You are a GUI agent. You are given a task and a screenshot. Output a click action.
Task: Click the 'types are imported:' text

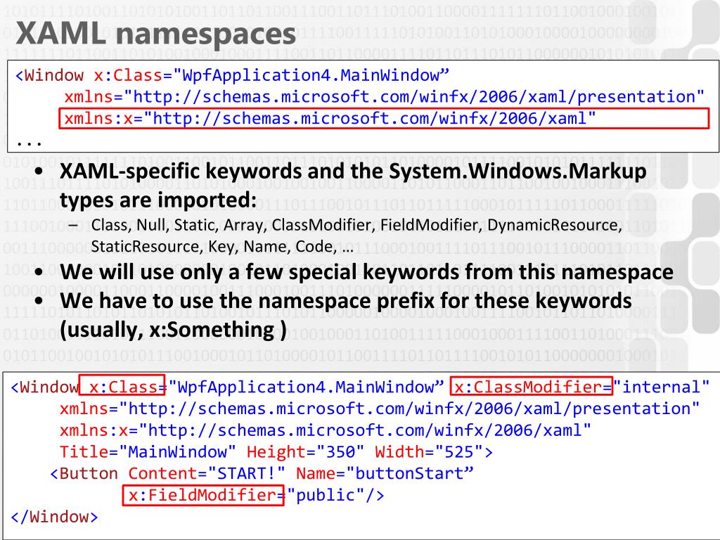[x=158, y=200]
